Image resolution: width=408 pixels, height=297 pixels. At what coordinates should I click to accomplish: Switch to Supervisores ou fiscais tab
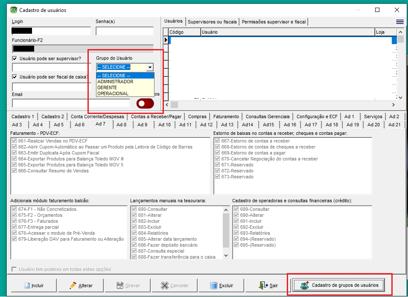(x=212, y=22)
